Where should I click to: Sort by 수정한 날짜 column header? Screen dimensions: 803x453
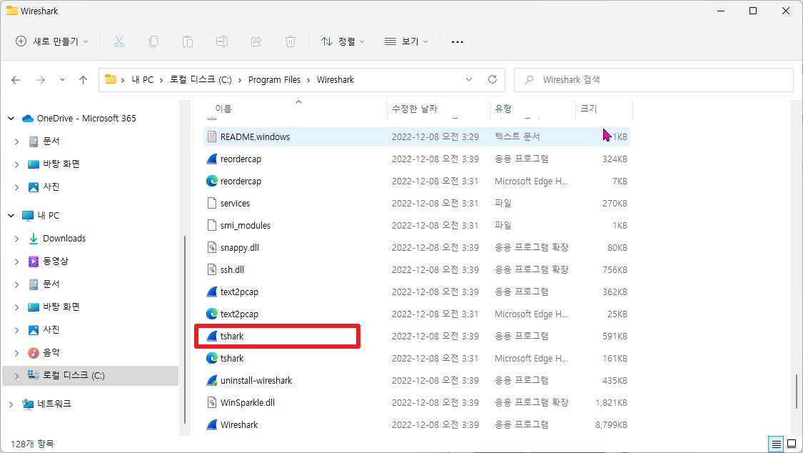click(x=414, y=109)
